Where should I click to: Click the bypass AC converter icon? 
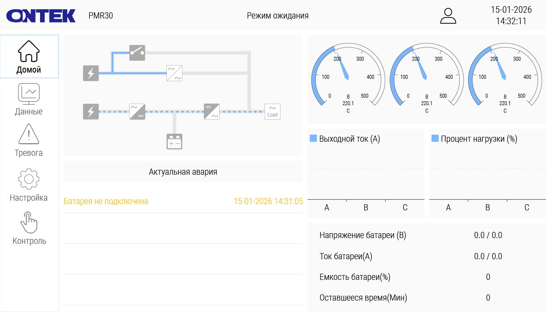(x=174, y=73)
